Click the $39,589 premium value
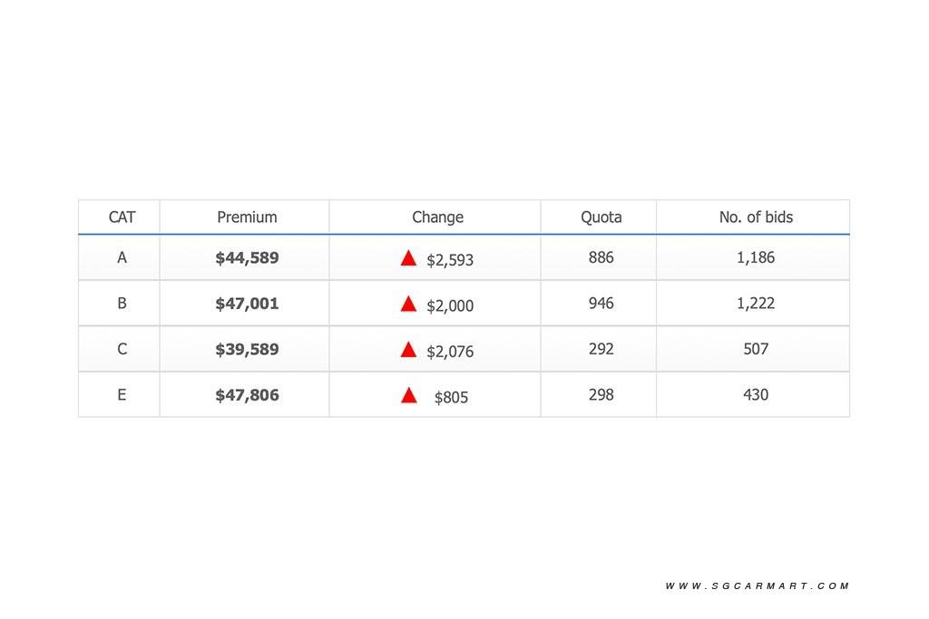 247,350
